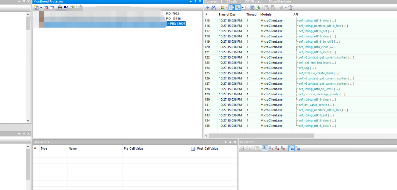Click the Thread column header

point(251,15)
